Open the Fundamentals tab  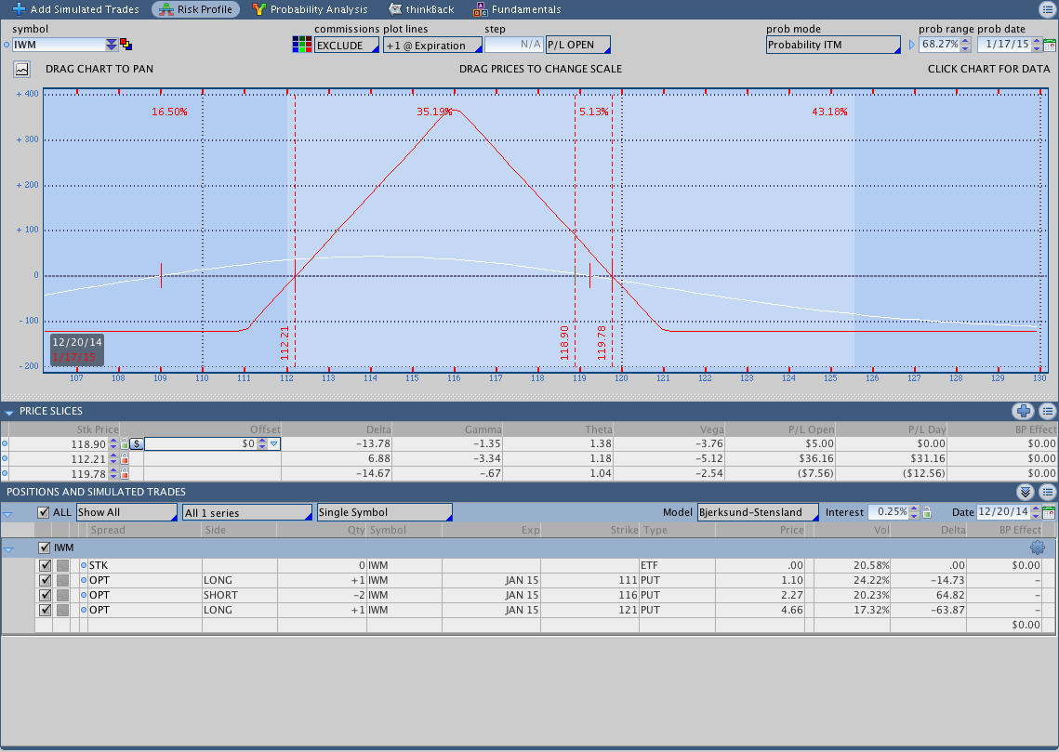point(517,9)
